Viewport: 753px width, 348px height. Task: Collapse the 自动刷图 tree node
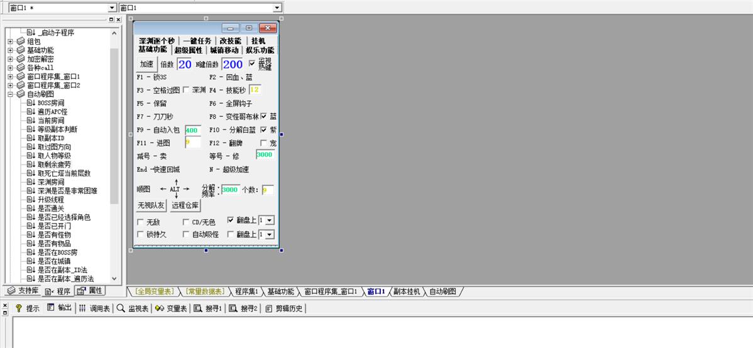pos(11,94)
